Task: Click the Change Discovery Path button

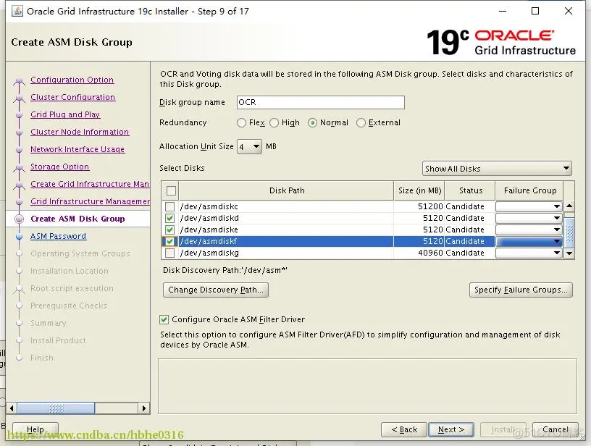Action: coord(216,290)
